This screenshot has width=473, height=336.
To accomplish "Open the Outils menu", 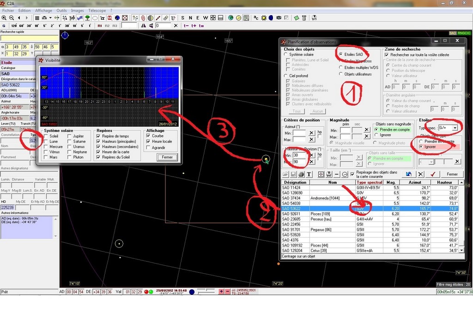I will coord(61,10).
